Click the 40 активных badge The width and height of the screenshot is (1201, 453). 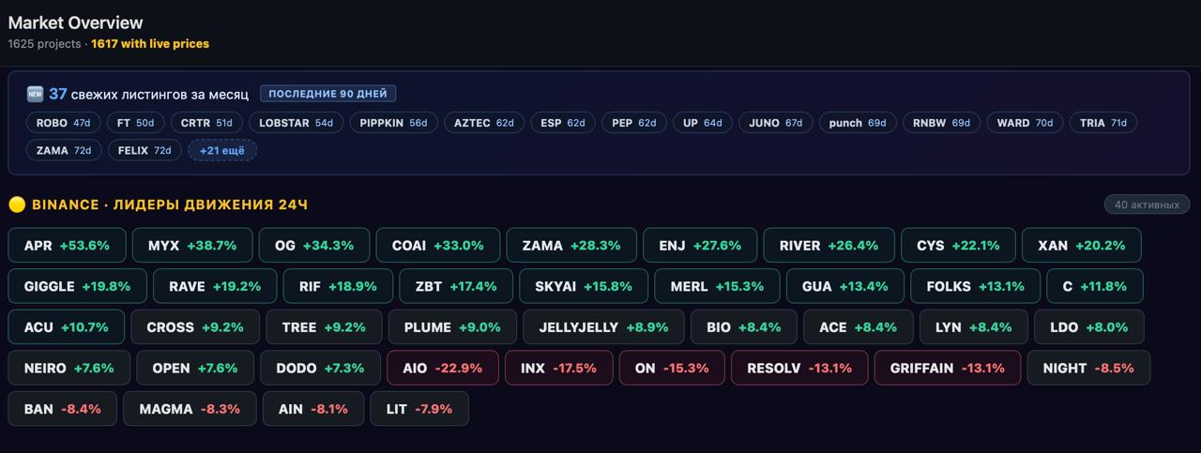pos(1147,204)
